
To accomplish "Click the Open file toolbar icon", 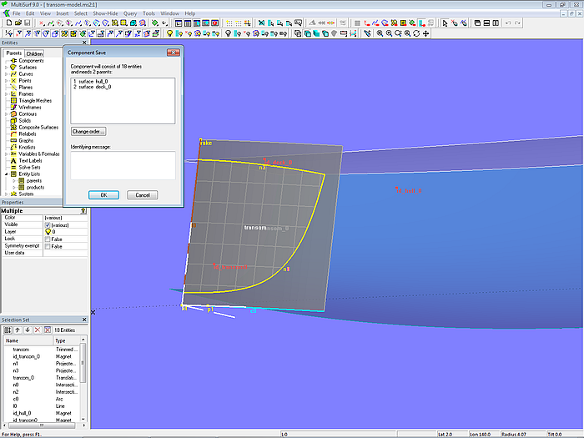I will [x=18, y=23].
